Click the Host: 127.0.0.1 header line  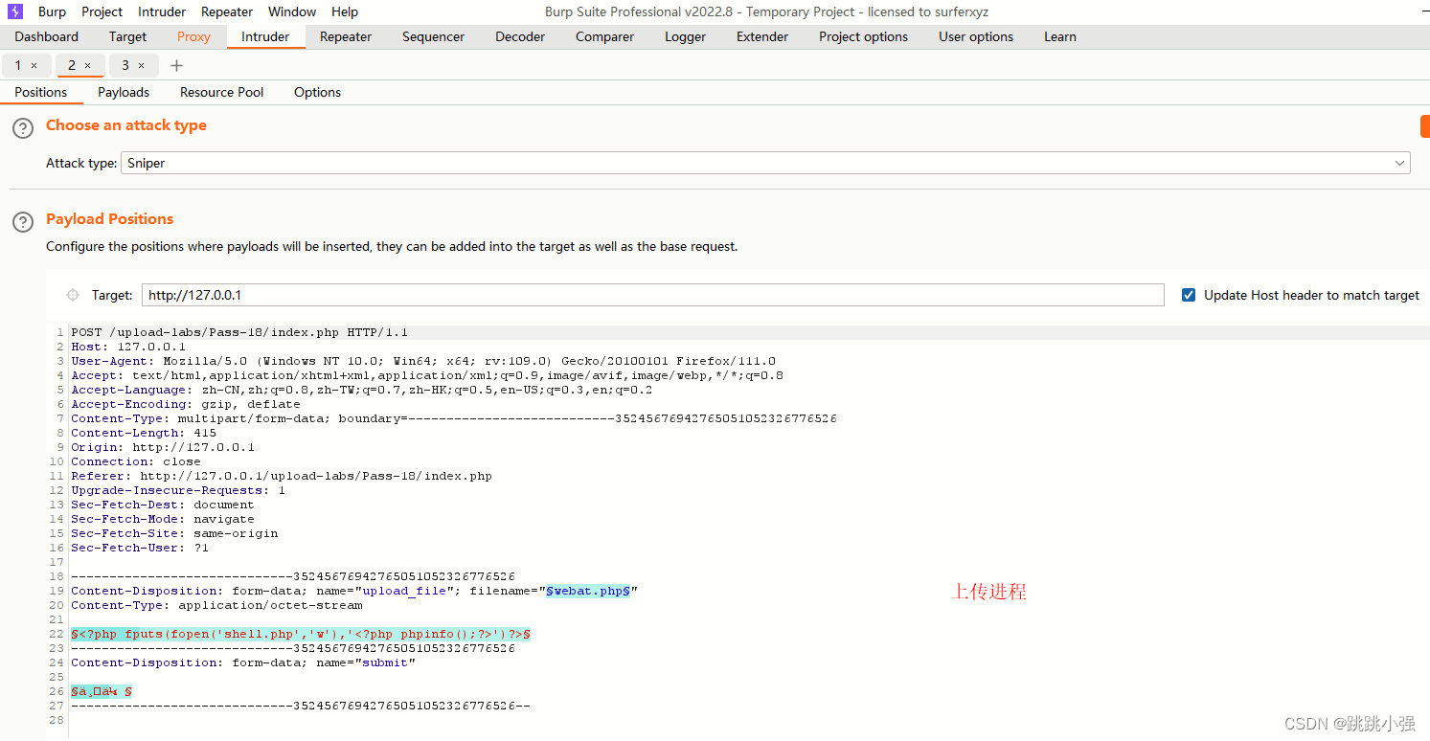coord(128,347)
